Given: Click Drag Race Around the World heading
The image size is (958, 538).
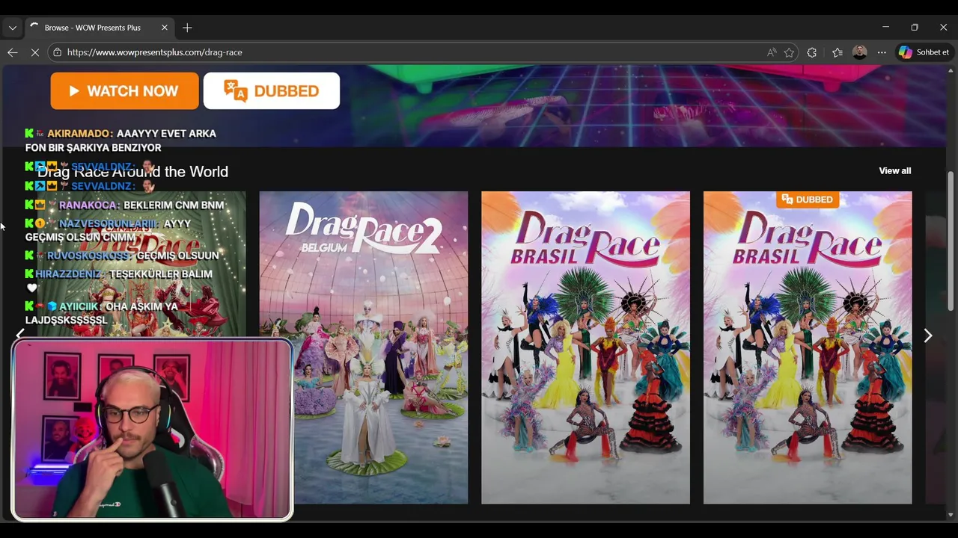Looking at the screenshot, I should tap(132, 172).
